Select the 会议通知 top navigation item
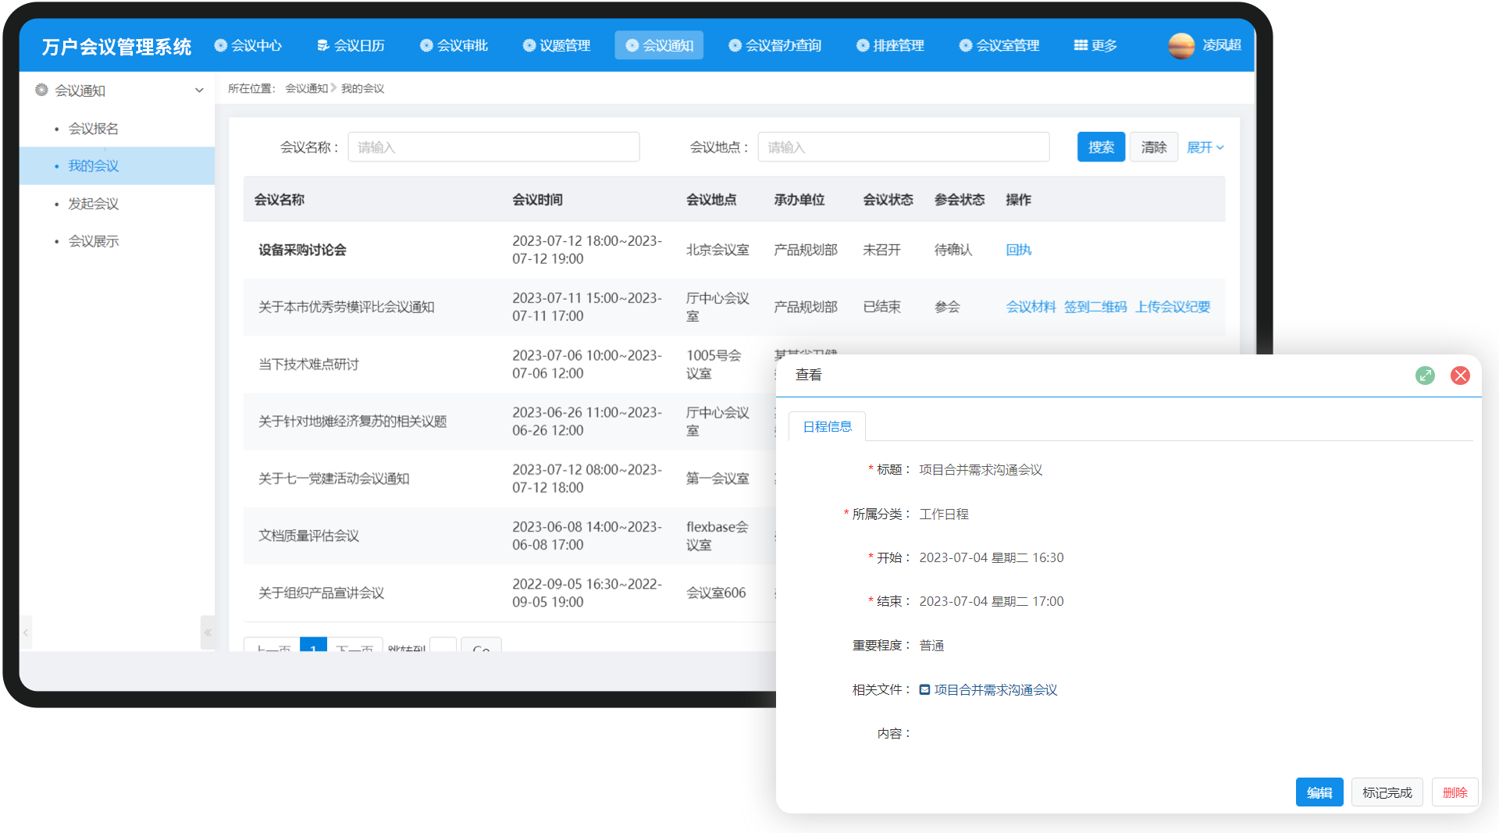1499x833 pixels. (659, 45)
